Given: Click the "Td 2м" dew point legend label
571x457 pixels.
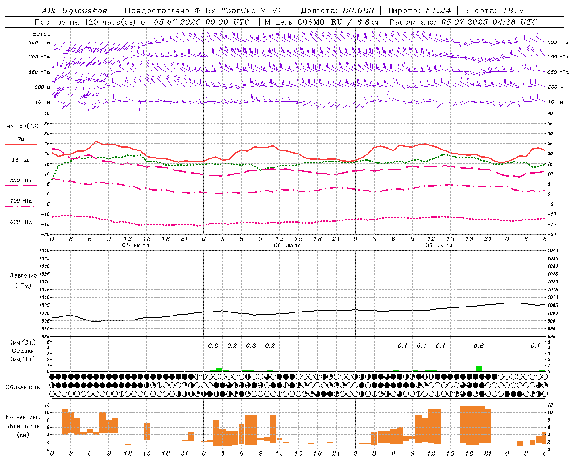Looking at the screenshot, I should coord(21,160).
